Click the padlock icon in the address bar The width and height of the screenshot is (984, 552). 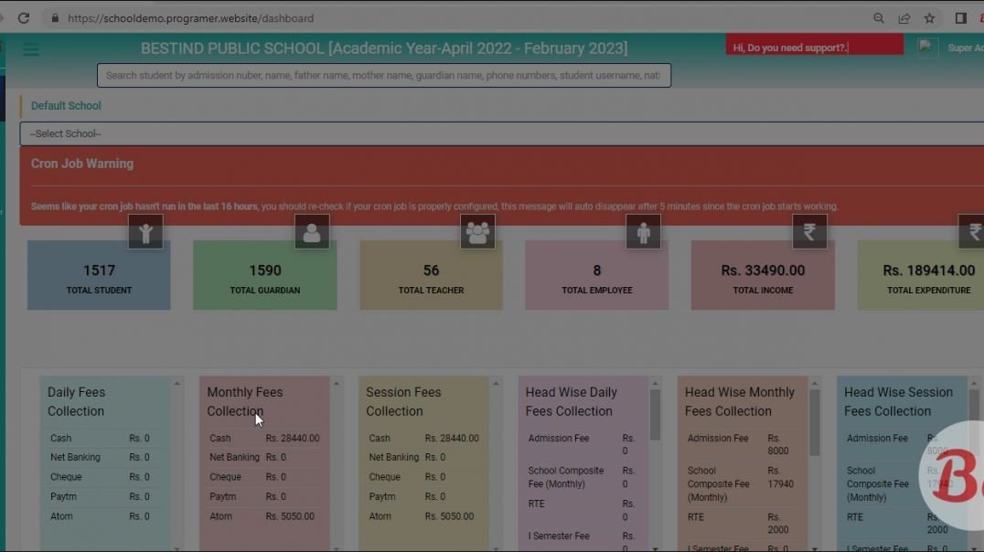point(54,17)
